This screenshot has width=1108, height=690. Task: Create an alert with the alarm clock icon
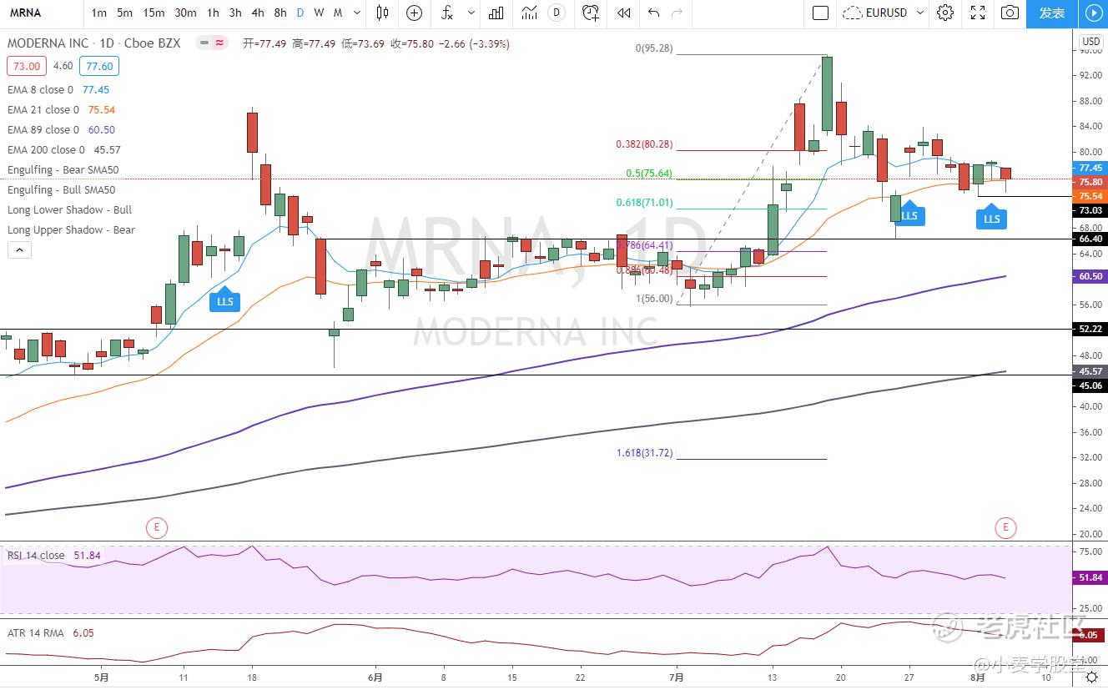(x=591, y=13)
